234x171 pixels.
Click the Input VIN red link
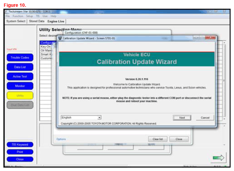tap(12, 49)
